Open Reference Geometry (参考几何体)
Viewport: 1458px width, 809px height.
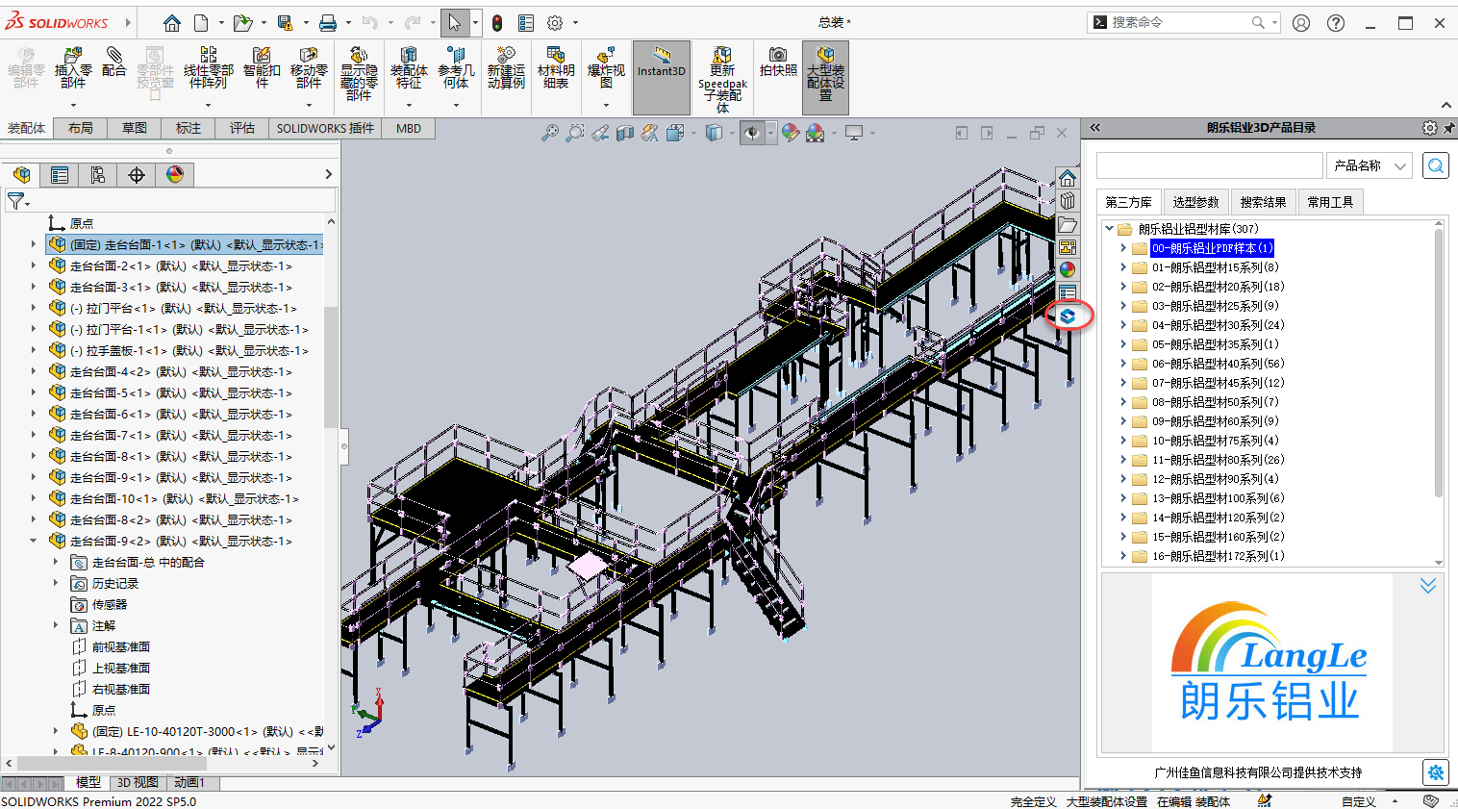(456, 67)
